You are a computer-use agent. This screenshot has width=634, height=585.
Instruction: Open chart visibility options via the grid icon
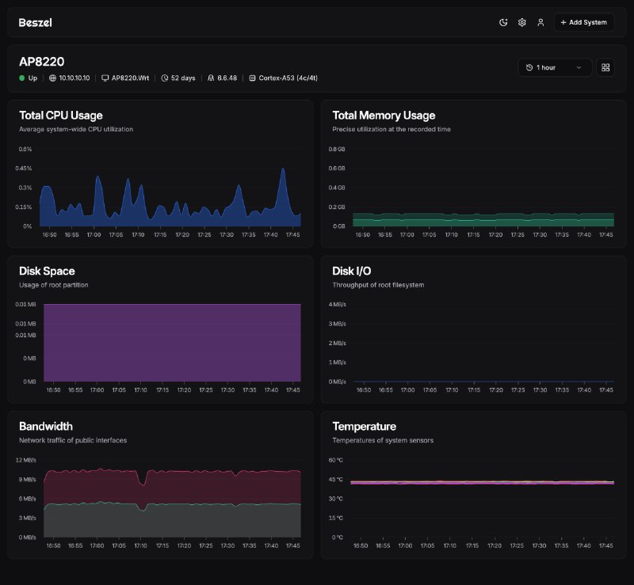click(605, 67)
